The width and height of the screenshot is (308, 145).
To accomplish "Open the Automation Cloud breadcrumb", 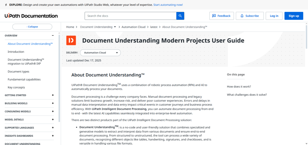I will (x=133, y=27).
